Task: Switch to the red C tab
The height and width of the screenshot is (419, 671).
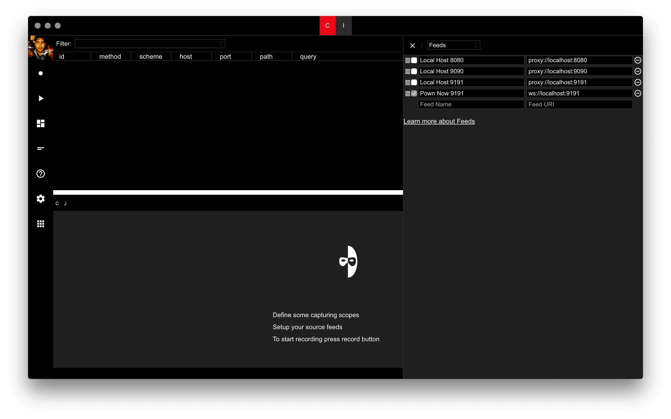Action: pyautogui.click(x=327, y=26)
